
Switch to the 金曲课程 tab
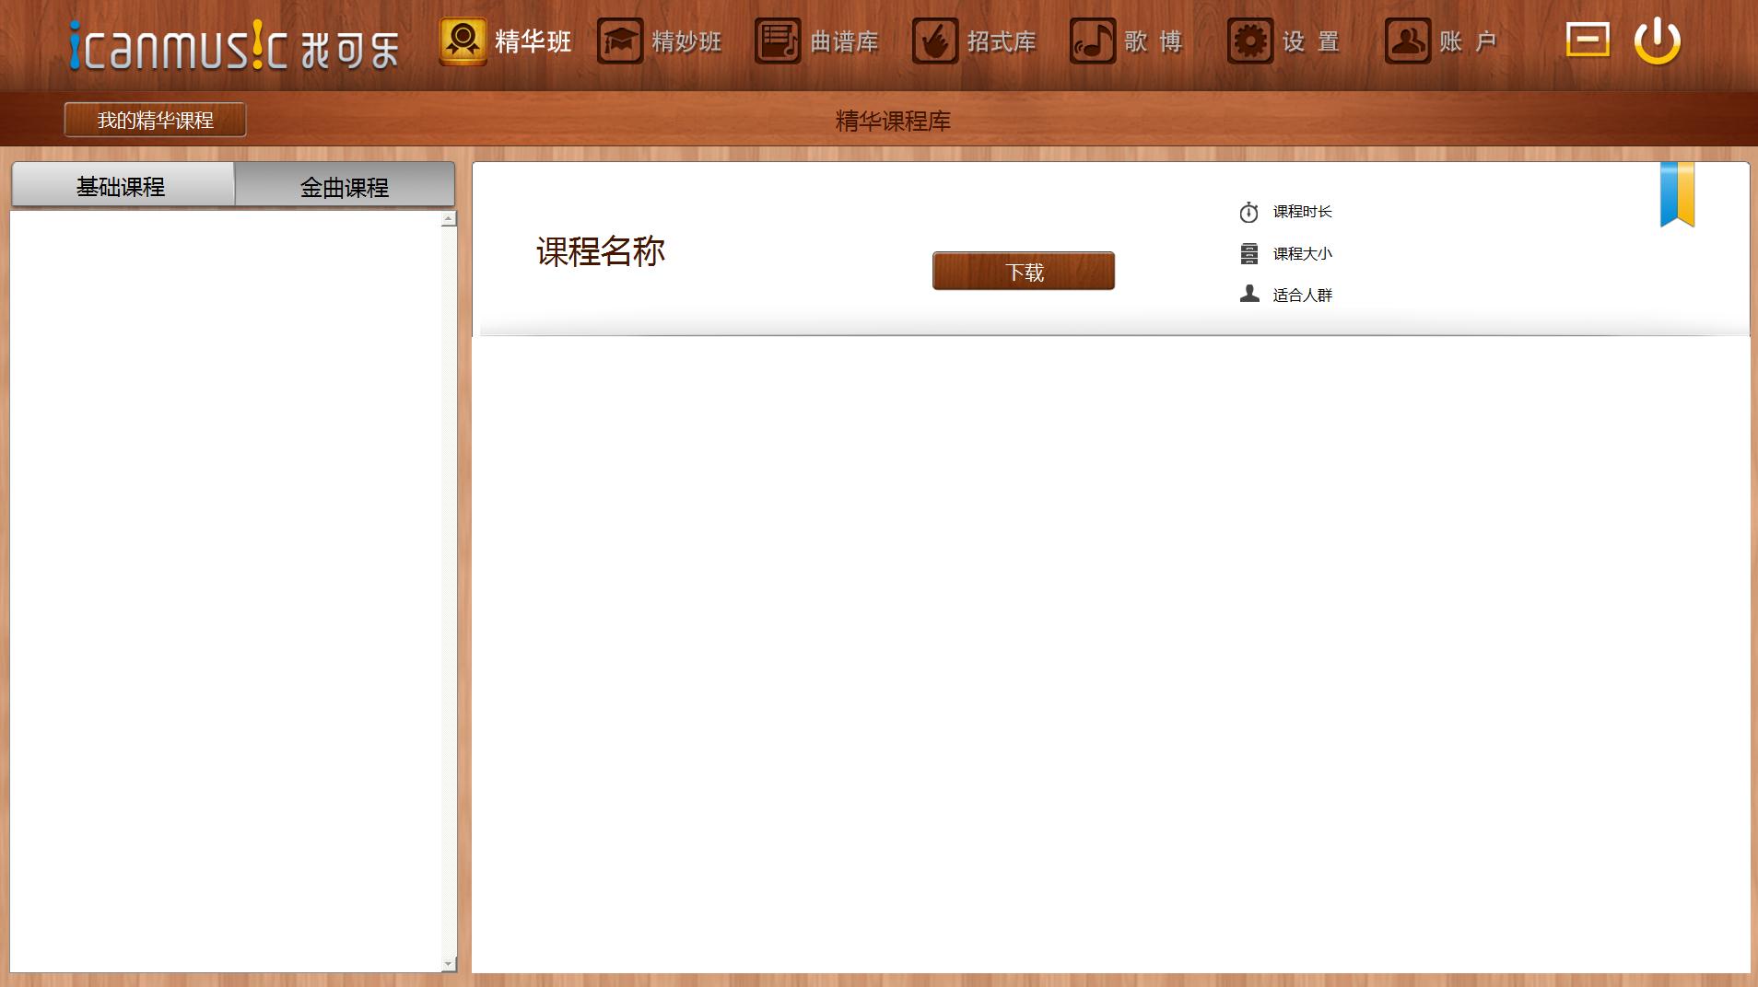pyautogui.click(x=345, y=187)
